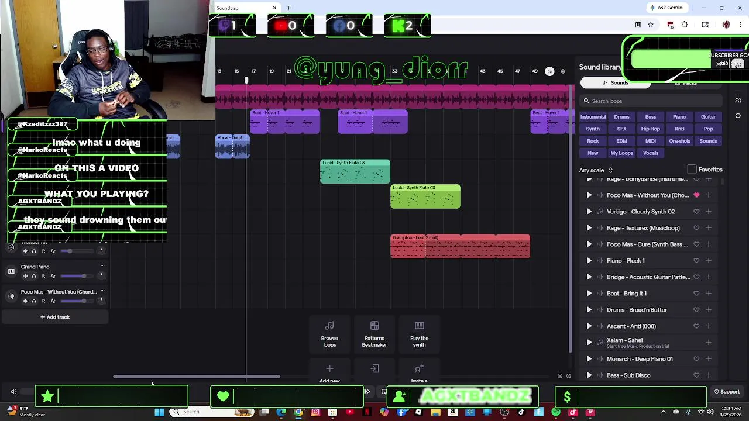Solo the Poco Mas - Without You track
749x421 pixels.
[x=34, y=301]
